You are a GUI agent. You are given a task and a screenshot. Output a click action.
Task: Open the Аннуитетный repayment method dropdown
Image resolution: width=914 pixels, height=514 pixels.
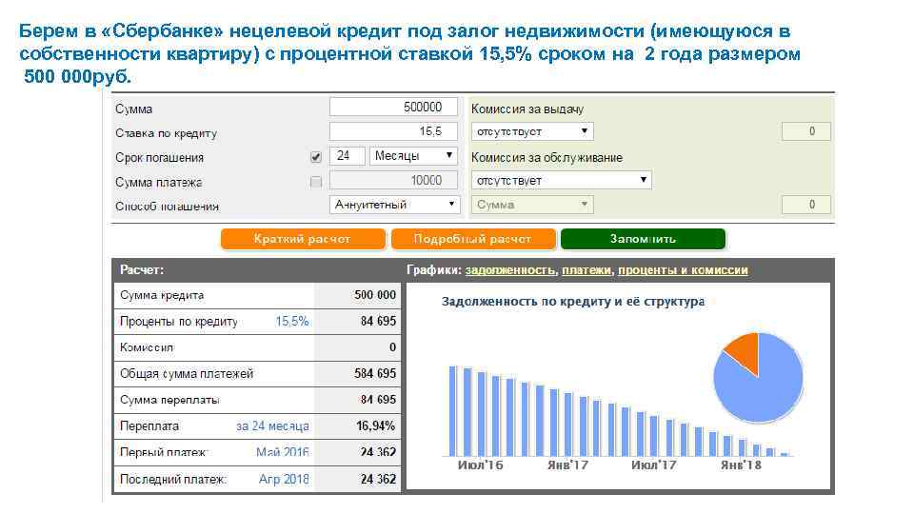(x=394, y=205)
